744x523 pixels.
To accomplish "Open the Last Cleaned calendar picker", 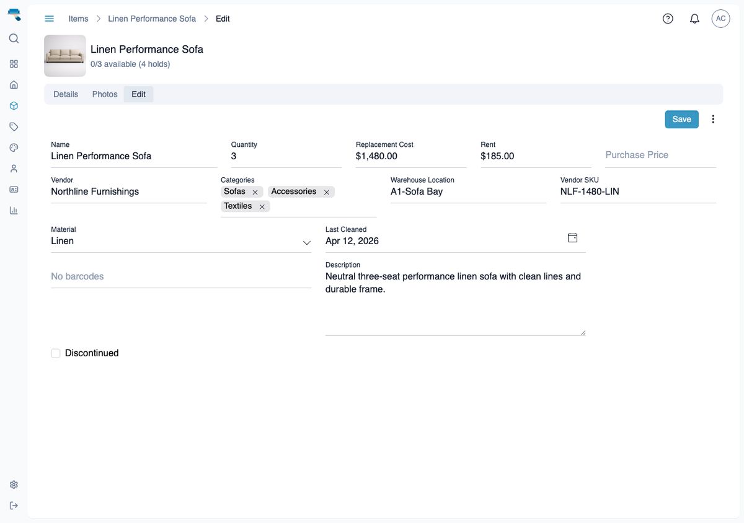I will click(x=572, y=238).
